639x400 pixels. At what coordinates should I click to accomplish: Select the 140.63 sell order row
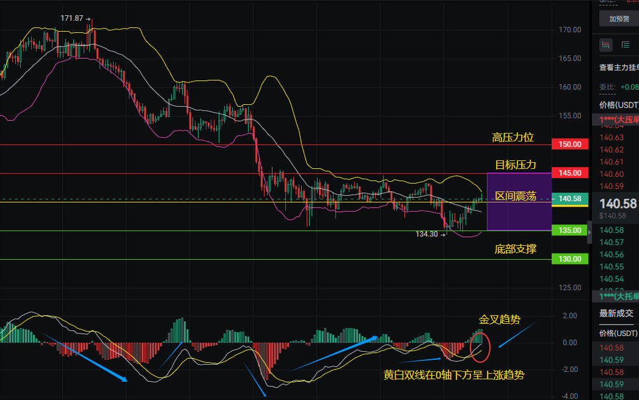[x=613, y=138]
